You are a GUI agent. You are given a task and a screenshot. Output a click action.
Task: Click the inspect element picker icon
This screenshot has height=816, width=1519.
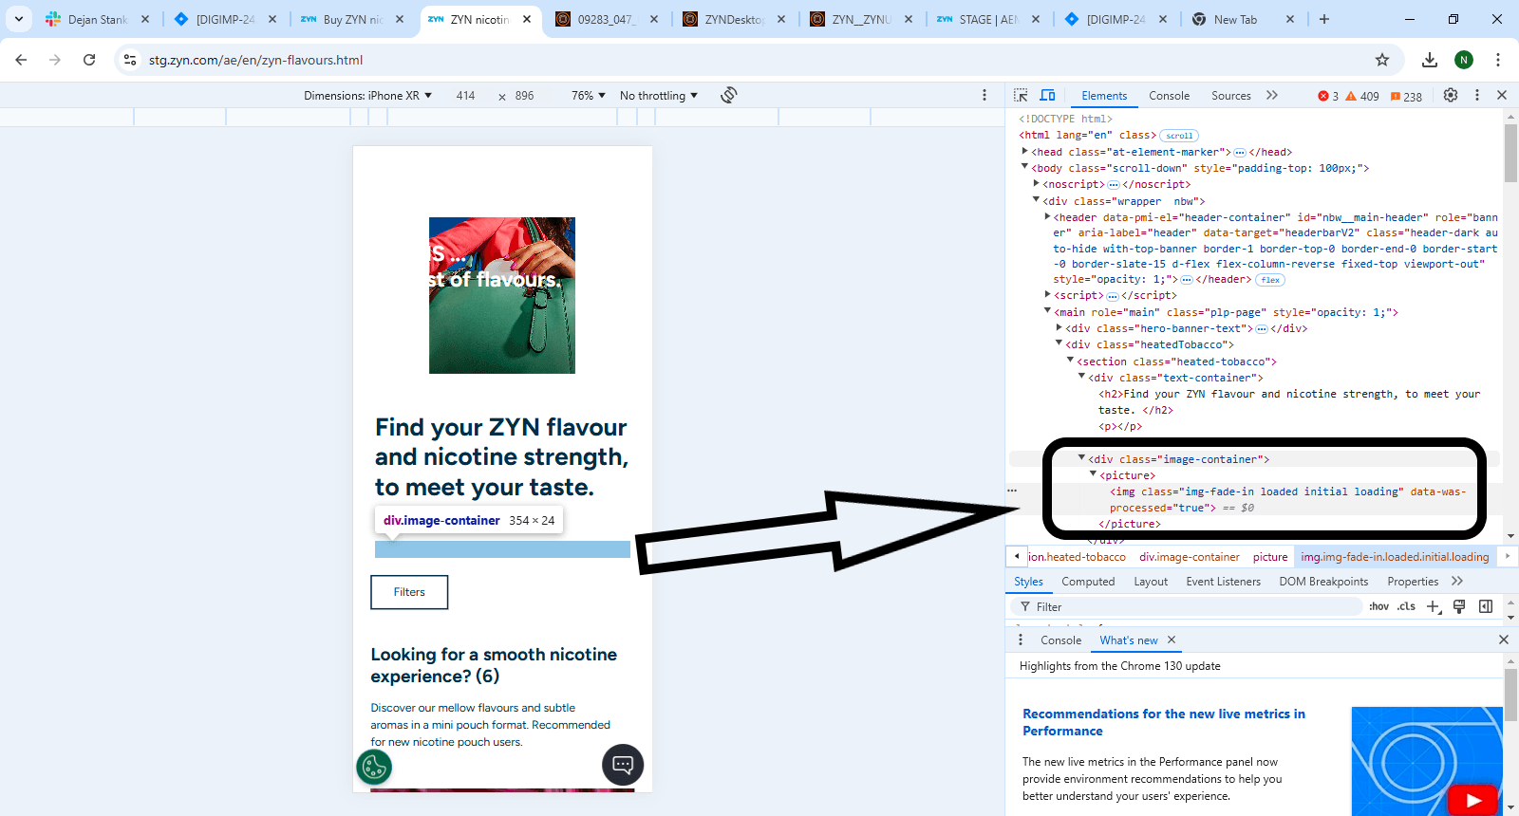tap(1021, 96)
